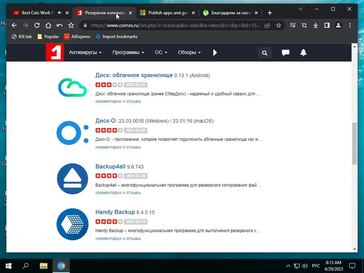
Task: Click the star icon left of address bar
Action: click(x=71, y=25)
